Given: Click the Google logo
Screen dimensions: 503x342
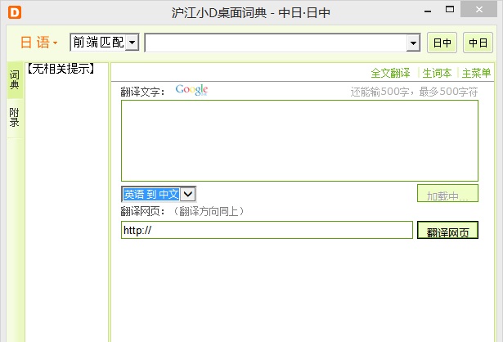Looking at the screenshot, I should coord(191,89).
